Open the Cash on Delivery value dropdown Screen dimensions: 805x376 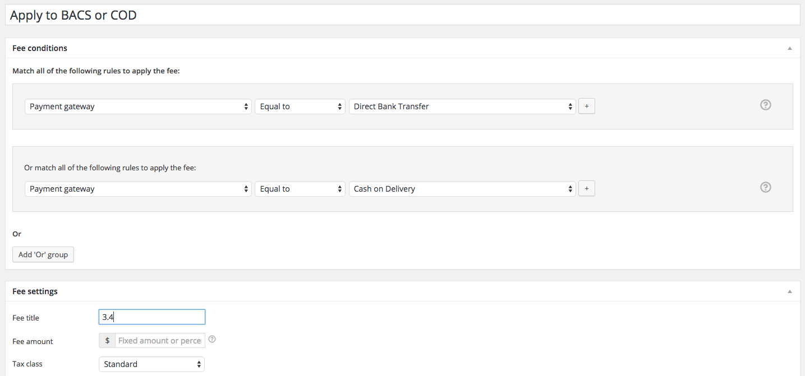click(x=462, y=189)
